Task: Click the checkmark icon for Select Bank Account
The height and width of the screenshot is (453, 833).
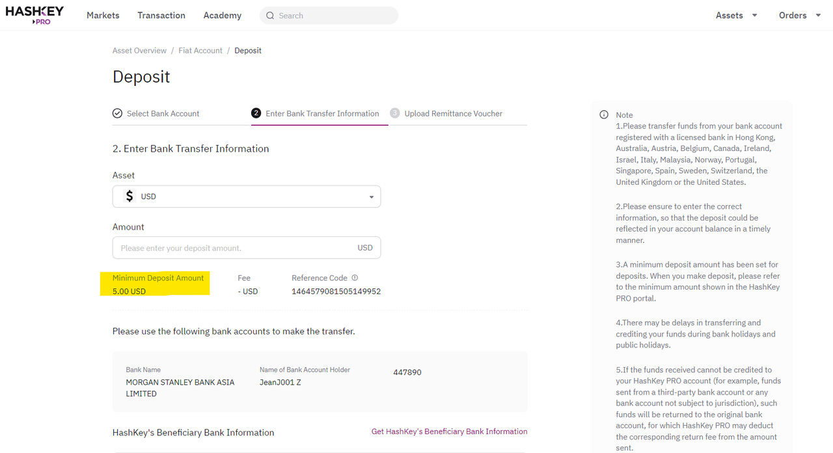Action: tap(117, 113)
